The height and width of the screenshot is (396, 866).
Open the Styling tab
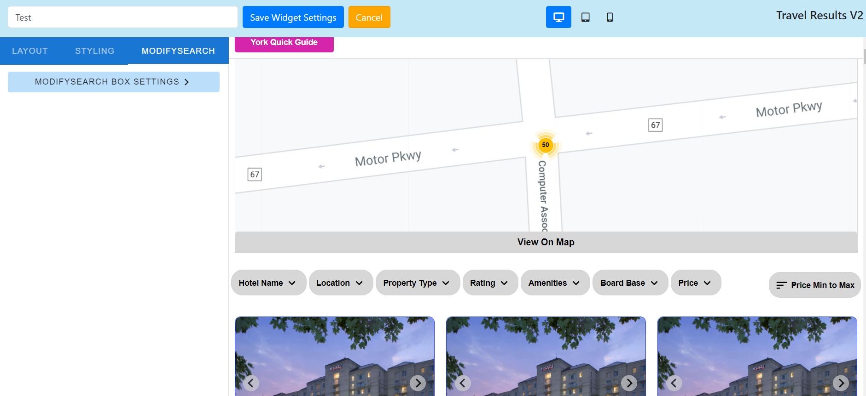pyautogui.click(x=95, y=51)
